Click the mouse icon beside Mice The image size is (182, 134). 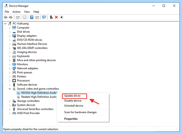click(14, 60)
